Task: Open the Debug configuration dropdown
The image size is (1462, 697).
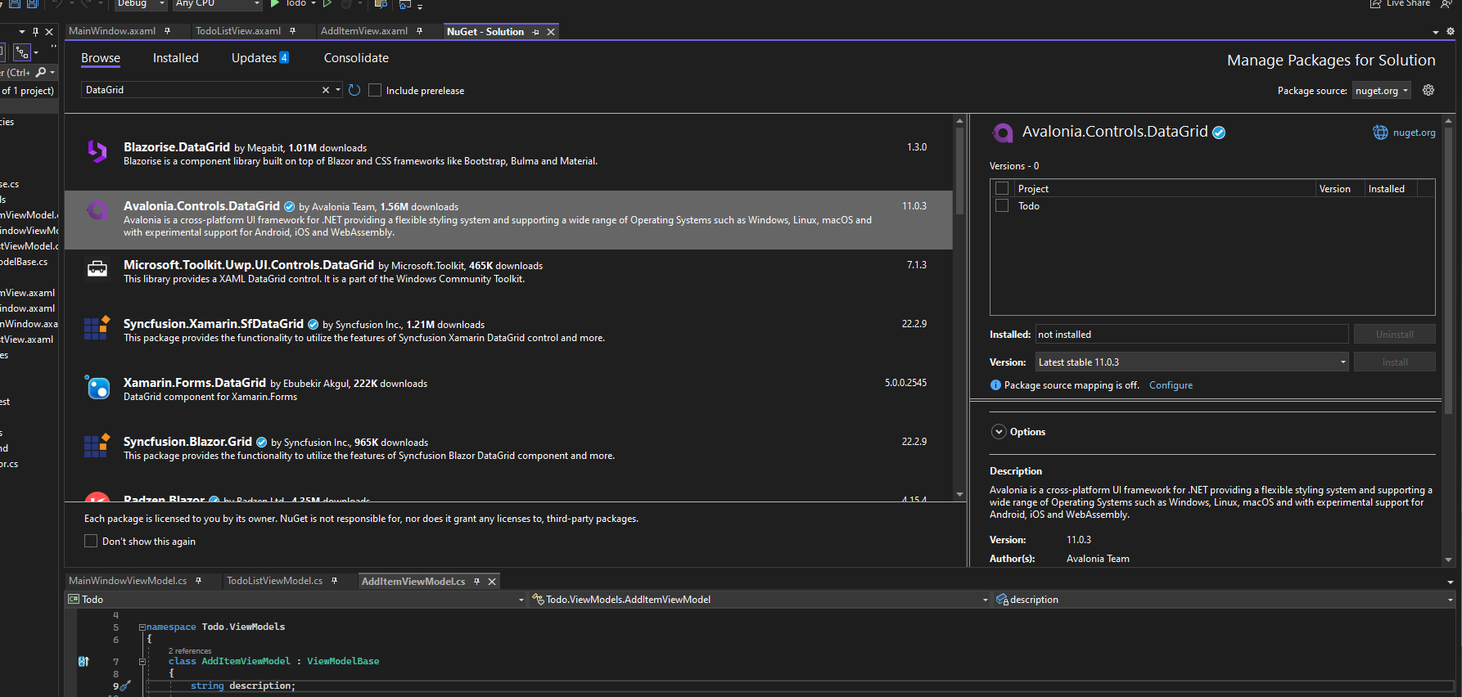Action: [139, 4]
